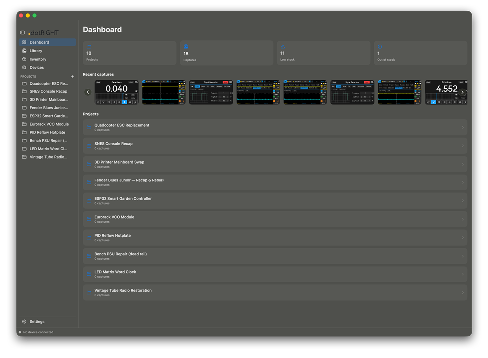Viewport: 488px width, 358px height.
Task: Open Dashboard in the sidebar
Action: tap(47, 42)
